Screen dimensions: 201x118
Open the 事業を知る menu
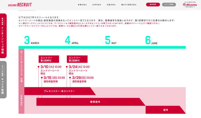click(82, 5)
